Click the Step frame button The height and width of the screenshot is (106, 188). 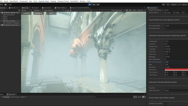tap(98, 5)
